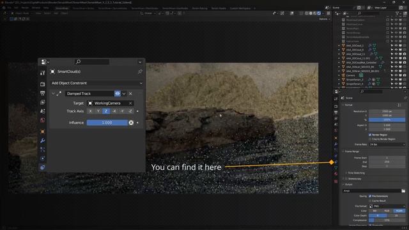Toggle Camera row render camera icon in outliner
409x230 pixels.
coord(405,75)
